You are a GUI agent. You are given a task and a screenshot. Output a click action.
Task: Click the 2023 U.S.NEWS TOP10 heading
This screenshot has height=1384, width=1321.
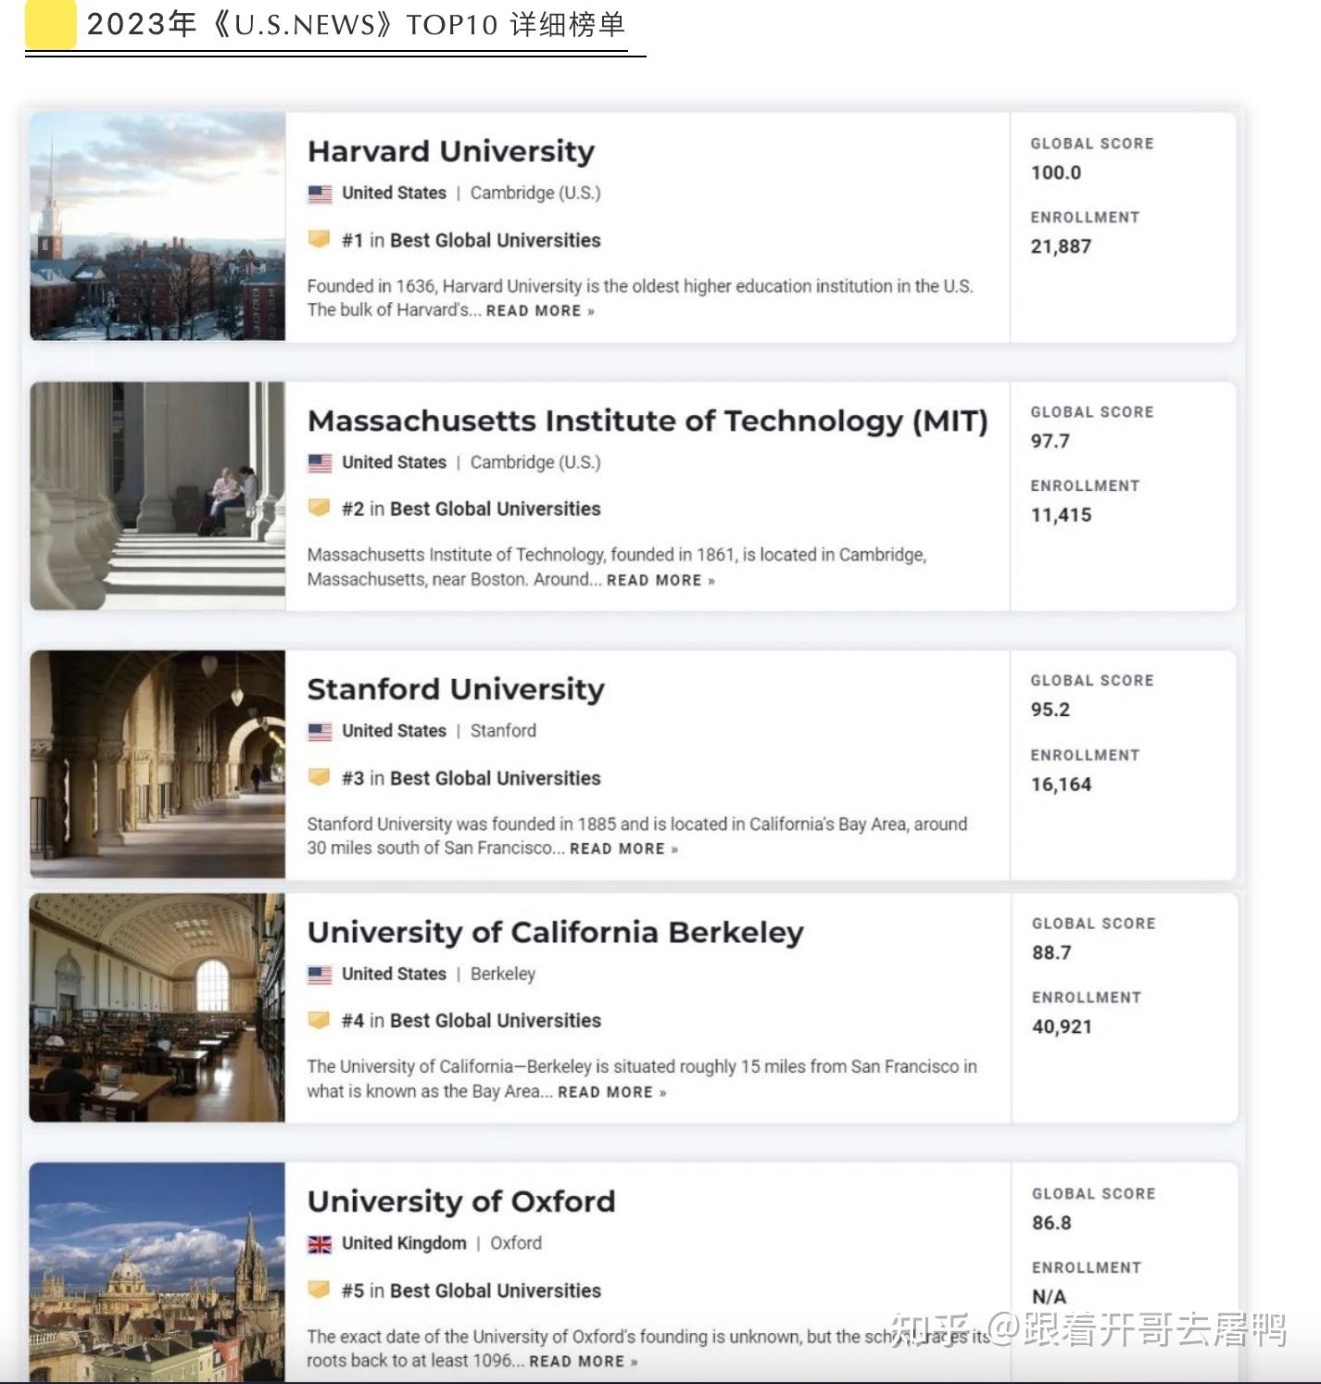pyautogui.click(x=356, y=25)
